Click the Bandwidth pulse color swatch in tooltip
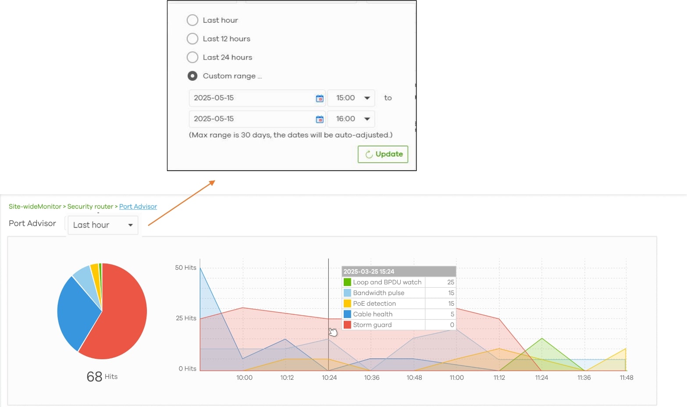Image resolution: width=687 pixels, height=407 pixels. pyautogui.click(x=347, y=293)
